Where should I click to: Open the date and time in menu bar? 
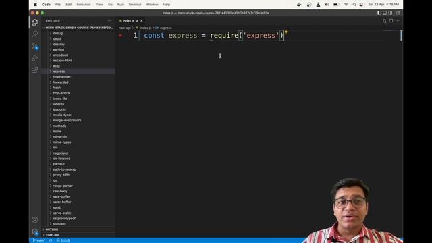[x=383, y=5]
